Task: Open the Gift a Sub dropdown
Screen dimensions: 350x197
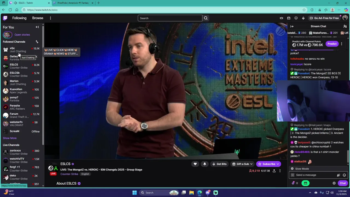Action: [243, 164]
